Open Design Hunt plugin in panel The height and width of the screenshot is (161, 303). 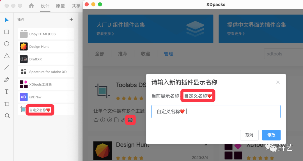point(46,47)
